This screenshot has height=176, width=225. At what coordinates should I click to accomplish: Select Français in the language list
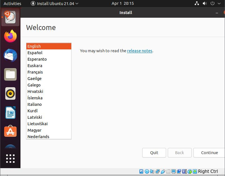pos(35,72)
